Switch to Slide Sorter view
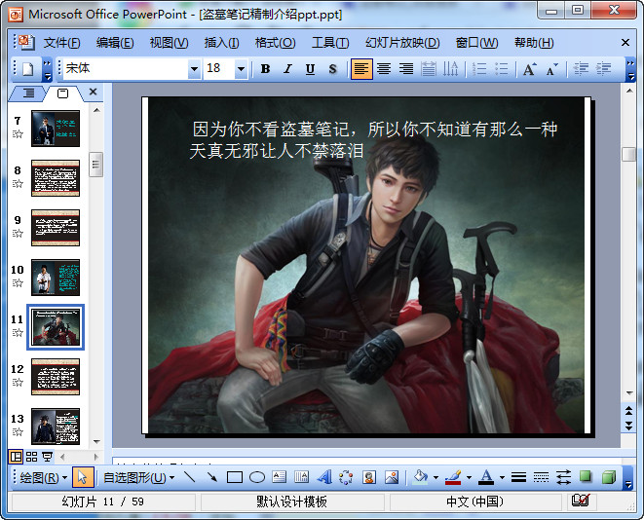 pyautogui.click(x=31, y=457)
